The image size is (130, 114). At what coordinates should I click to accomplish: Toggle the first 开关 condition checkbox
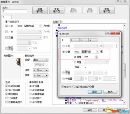tap(7, 26)
